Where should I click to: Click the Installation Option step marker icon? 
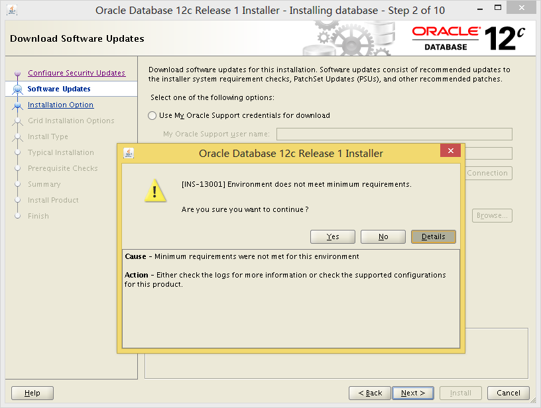18,105
